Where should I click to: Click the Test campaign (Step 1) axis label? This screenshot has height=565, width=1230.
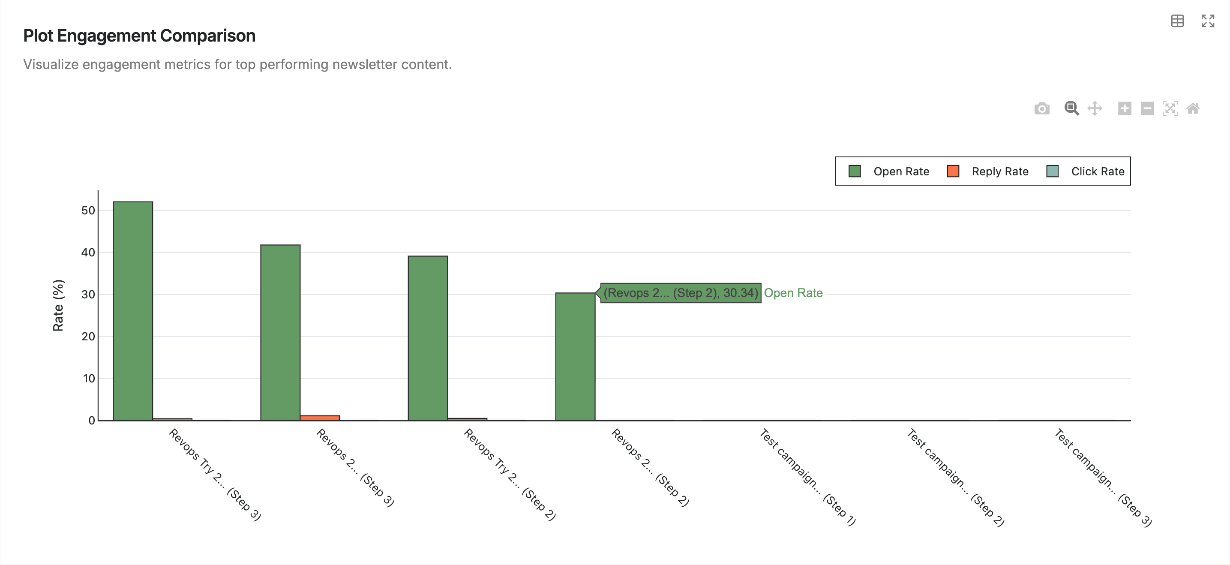[808, 477]
